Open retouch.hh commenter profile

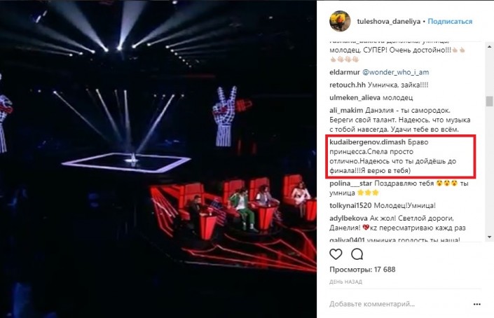(x=348, y=85)
